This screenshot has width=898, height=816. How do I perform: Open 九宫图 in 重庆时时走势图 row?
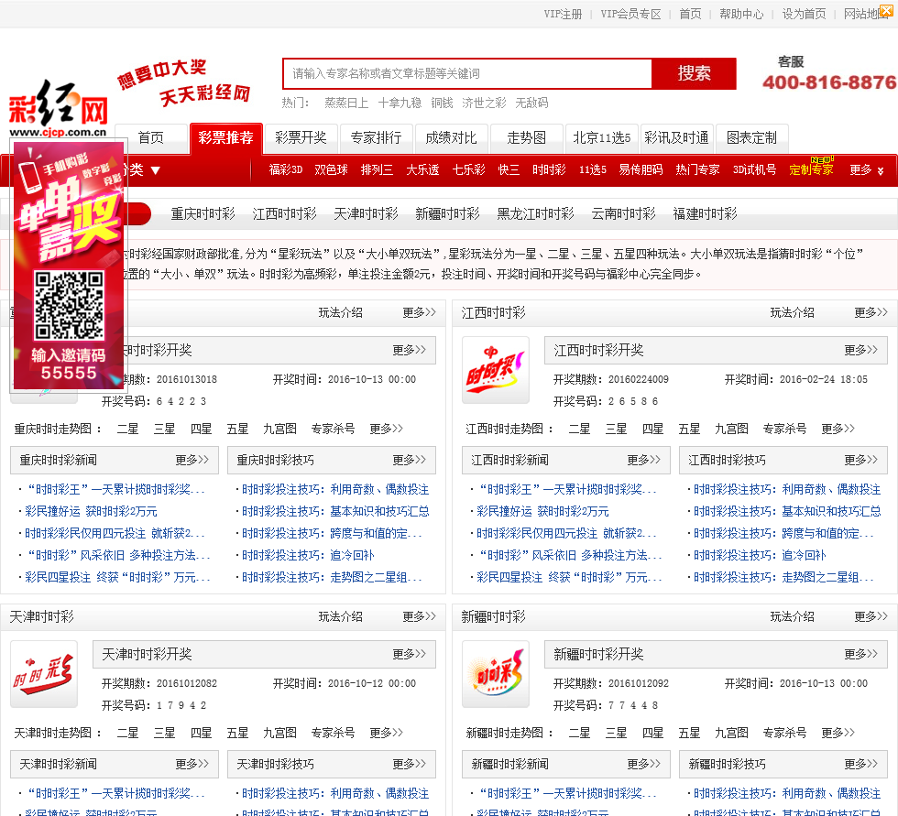pos(280,429)
